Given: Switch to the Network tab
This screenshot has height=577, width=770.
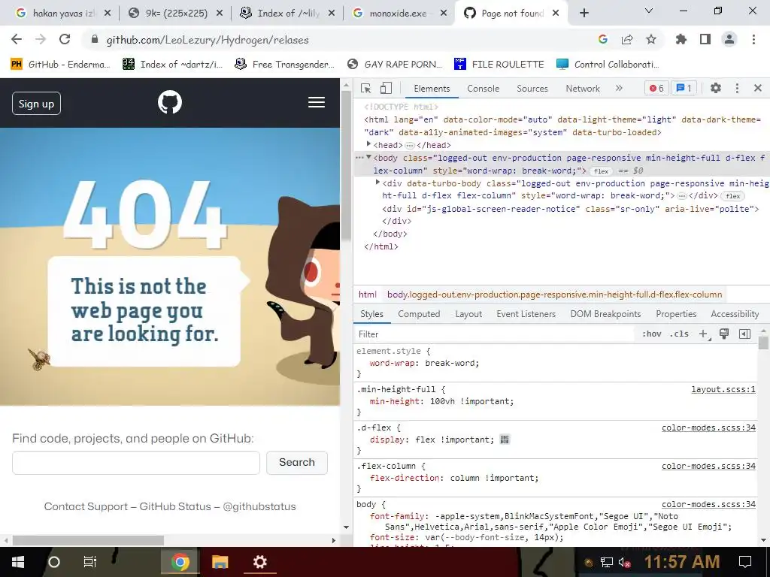Looking at the screenshot, I should tap(583, 89).
